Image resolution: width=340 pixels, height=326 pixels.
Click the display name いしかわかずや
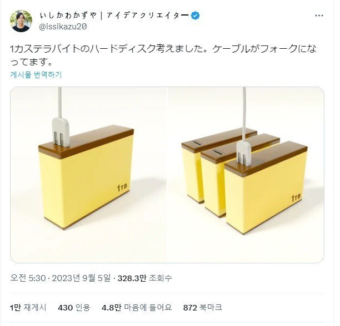pyautogui.click(x=68, y=16)
